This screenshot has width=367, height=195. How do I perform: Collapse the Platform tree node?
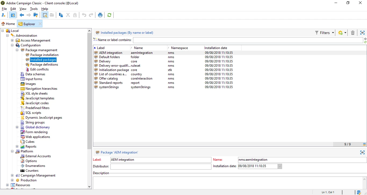12,151
